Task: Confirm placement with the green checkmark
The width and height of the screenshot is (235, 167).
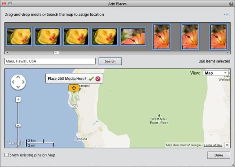Action: click(91, 79)
